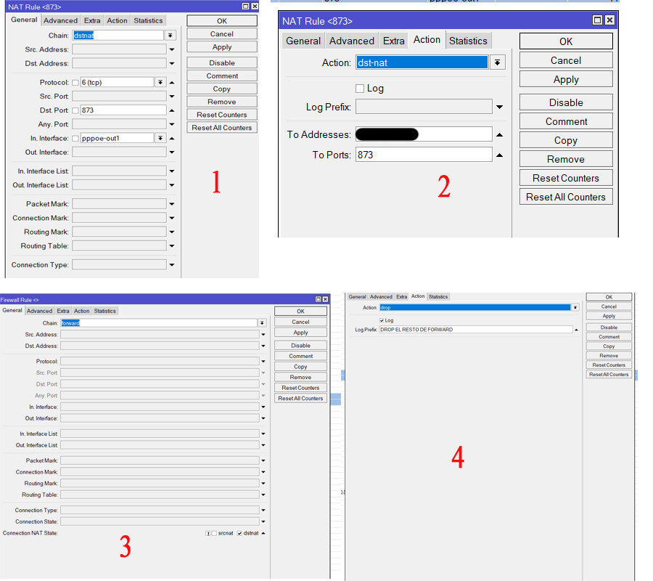Enable the Log checkbox in the dst-nat Action tab
Viewport: 653px width, 581px height.
pyautogui.click(x=359, y=88)
